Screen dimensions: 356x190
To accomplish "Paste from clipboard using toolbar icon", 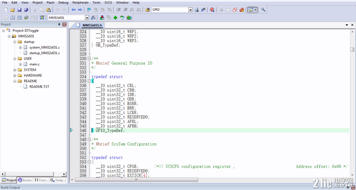I will coord(48,10).
